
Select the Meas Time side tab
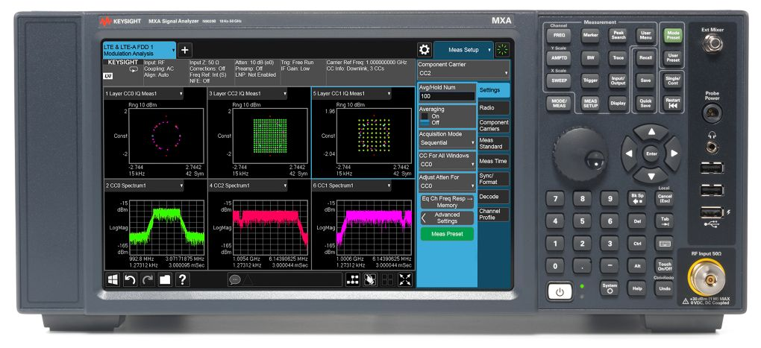[494, 161]
